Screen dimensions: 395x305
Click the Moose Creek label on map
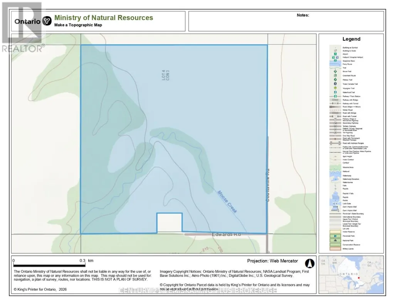pyautogui.click(x=227, y=202)
